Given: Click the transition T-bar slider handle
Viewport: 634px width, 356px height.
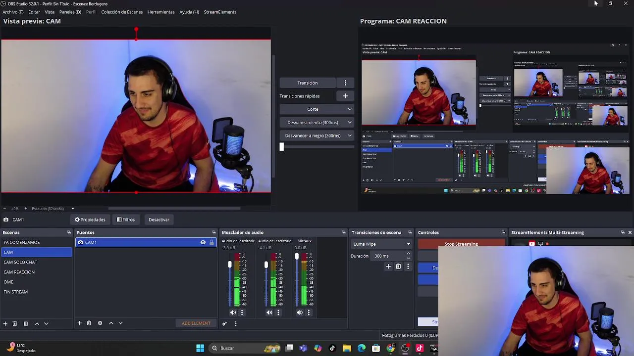Looking at the screenshot, I should [282, 146].
